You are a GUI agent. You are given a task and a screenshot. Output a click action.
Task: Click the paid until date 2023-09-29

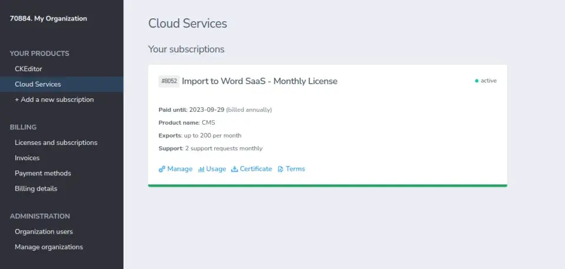tap(207, 109)
